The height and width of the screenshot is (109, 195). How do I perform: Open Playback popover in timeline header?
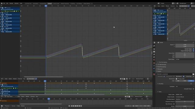click(8, 106)
